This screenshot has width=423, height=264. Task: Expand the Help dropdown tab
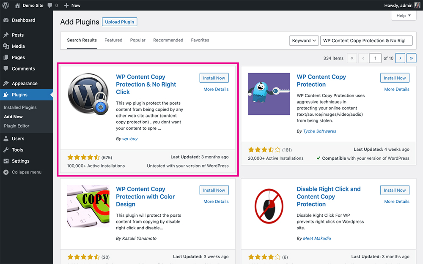pyautogui.click(x=404, y=16)
